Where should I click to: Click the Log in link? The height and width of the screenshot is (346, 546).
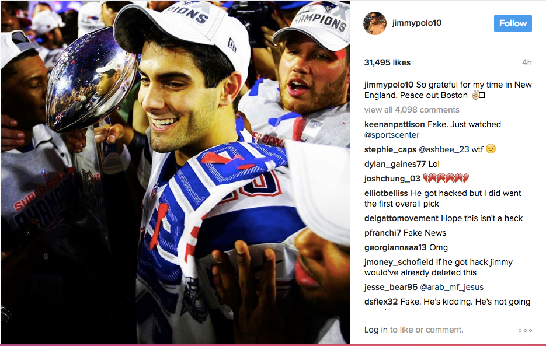[x=375, y=330]
